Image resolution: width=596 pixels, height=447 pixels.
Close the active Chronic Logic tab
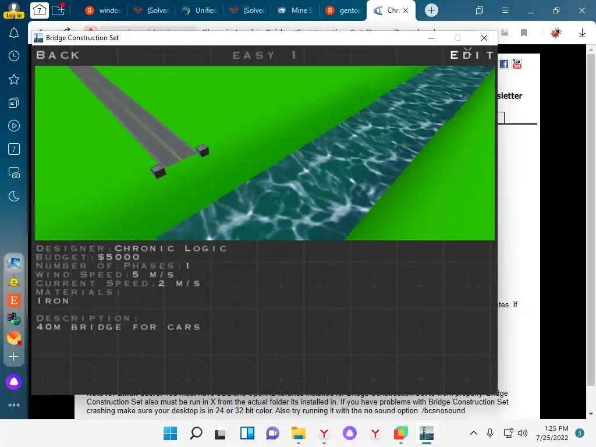click(406, 10)
